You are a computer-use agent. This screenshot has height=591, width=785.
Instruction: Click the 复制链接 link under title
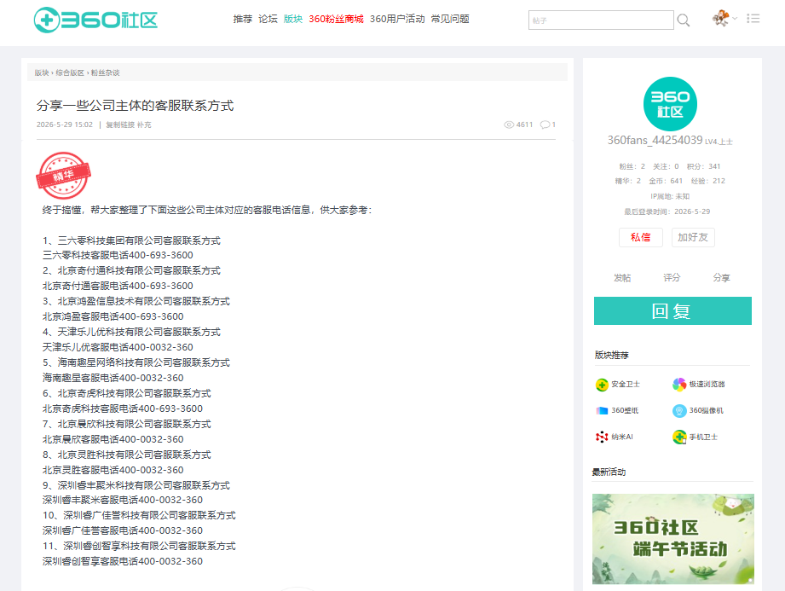click(120, 125)
